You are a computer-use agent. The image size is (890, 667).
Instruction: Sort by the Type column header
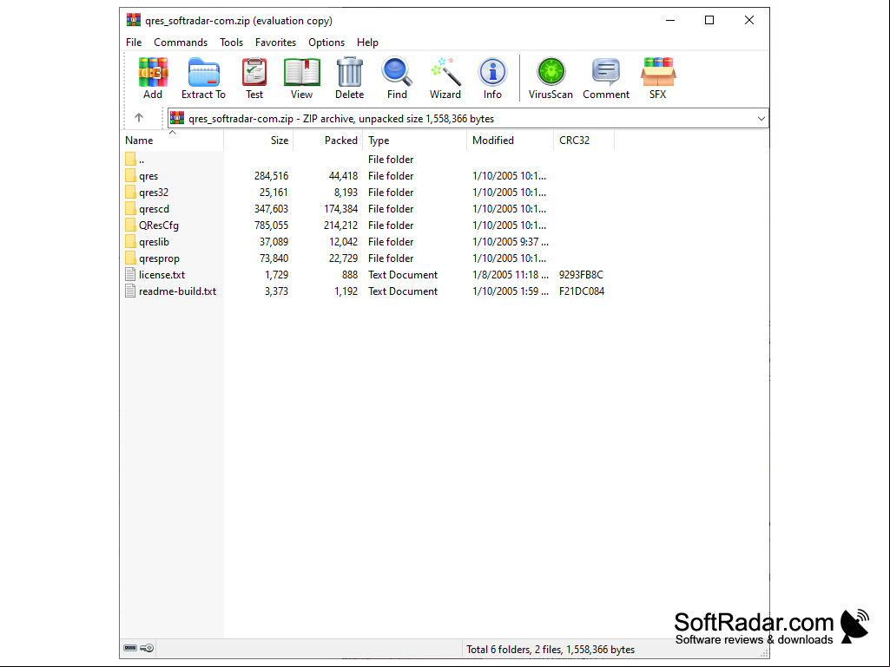(414, 141)
